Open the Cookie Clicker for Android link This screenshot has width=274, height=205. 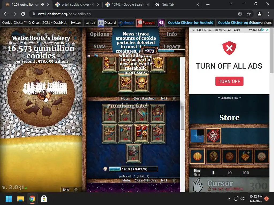point(191,22)
